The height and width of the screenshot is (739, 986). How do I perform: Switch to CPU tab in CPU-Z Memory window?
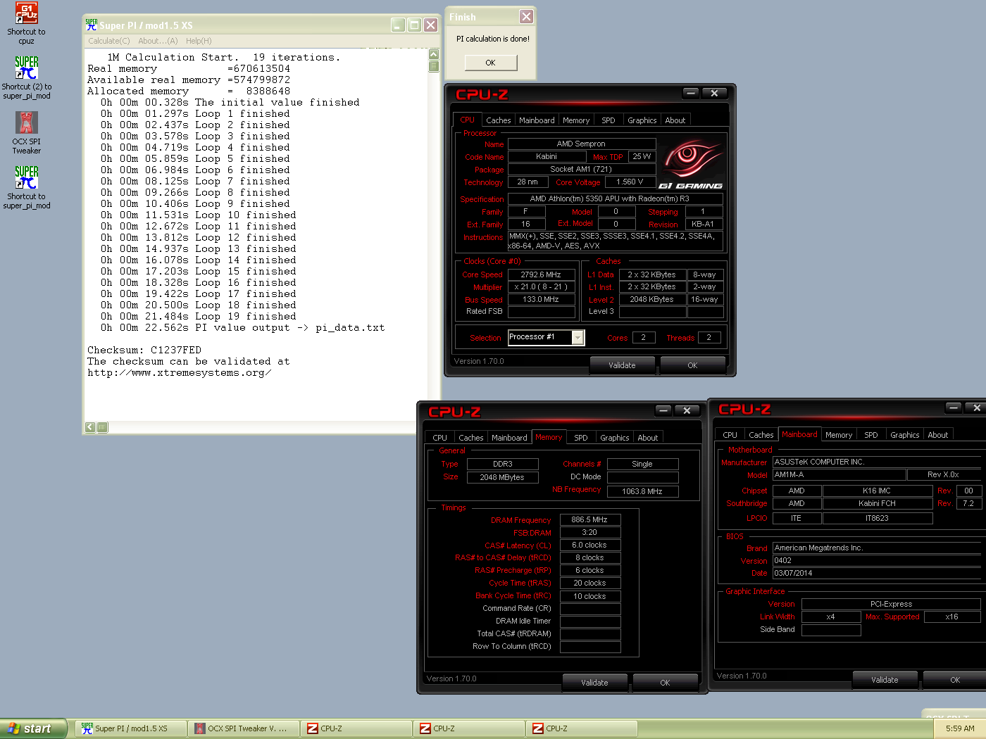click(440, 438)
